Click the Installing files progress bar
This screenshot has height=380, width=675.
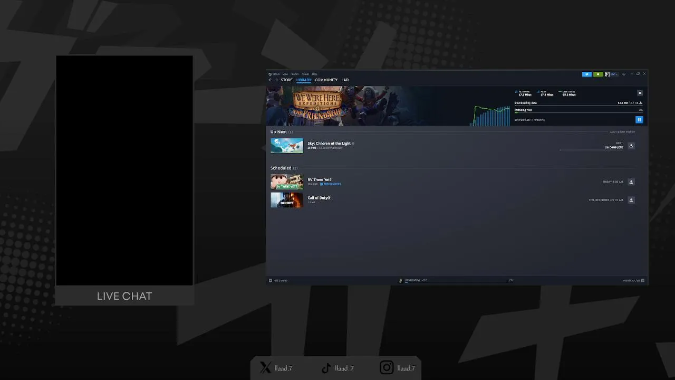pos(578,112)
